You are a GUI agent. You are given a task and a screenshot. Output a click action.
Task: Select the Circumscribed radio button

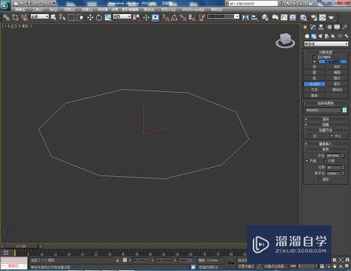coord(324,161)
